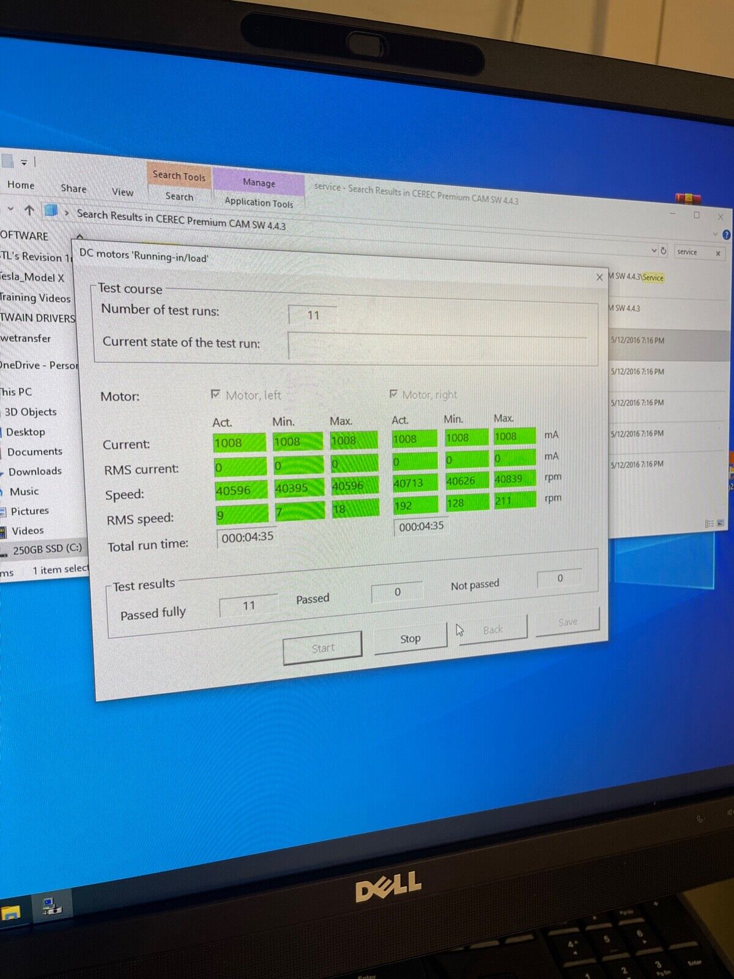This screenshot has width=734, height=979.
Task: Click the Start button in the test dialog
Action: point(323,647)
